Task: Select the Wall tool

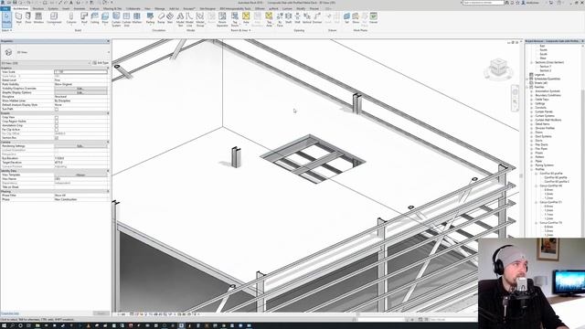Action: point(18,18)
